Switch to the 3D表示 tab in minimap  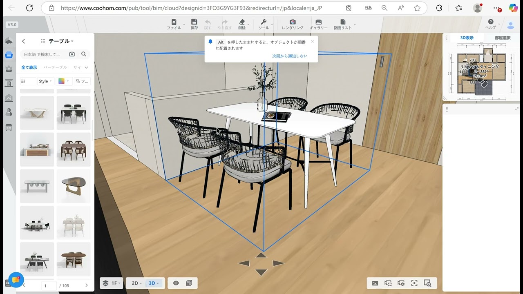467,38
